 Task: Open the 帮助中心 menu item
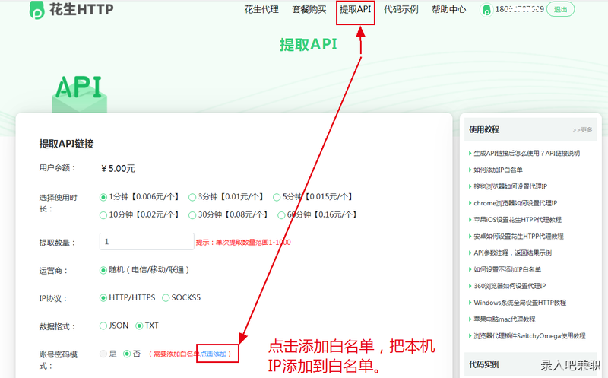(x=448, y=9)
